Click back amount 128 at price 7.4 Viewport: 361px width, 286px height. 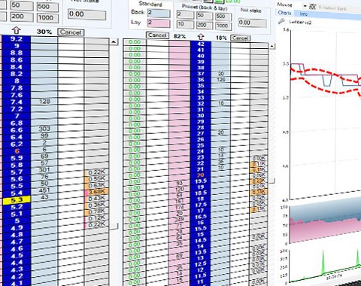click(44, 102)
